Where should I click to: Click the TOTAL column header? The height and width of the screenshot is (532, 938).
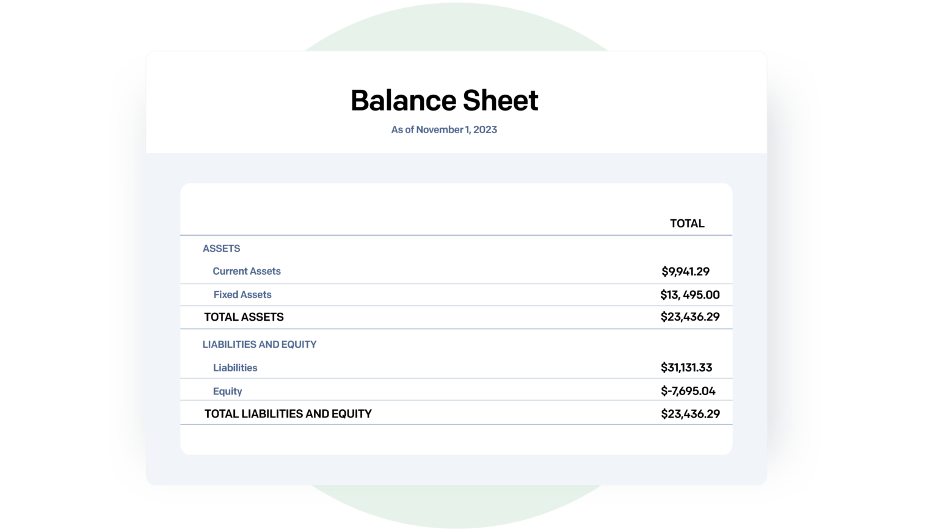(x=687, y=223)
